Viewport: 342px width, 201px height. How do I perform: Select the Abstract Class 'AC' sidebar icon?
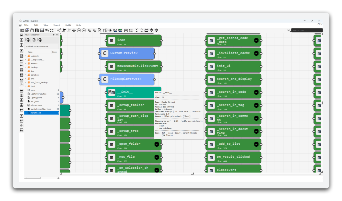click(21, 56)
